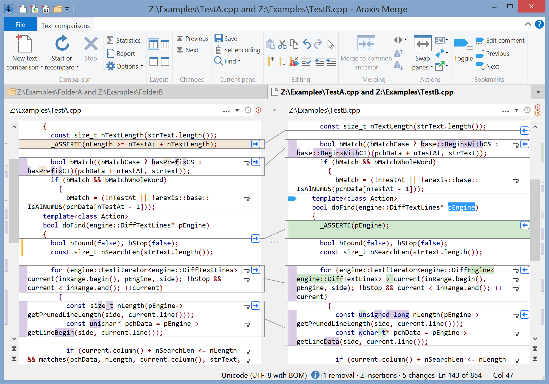The width and height of the screenshot is (549, 384).
Task: Expand the open comparisons tab list arrow
Action: point(538,92)
